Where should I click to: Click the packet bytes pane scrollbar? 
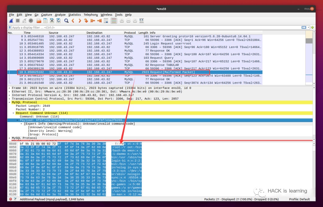tap(314, 169)
